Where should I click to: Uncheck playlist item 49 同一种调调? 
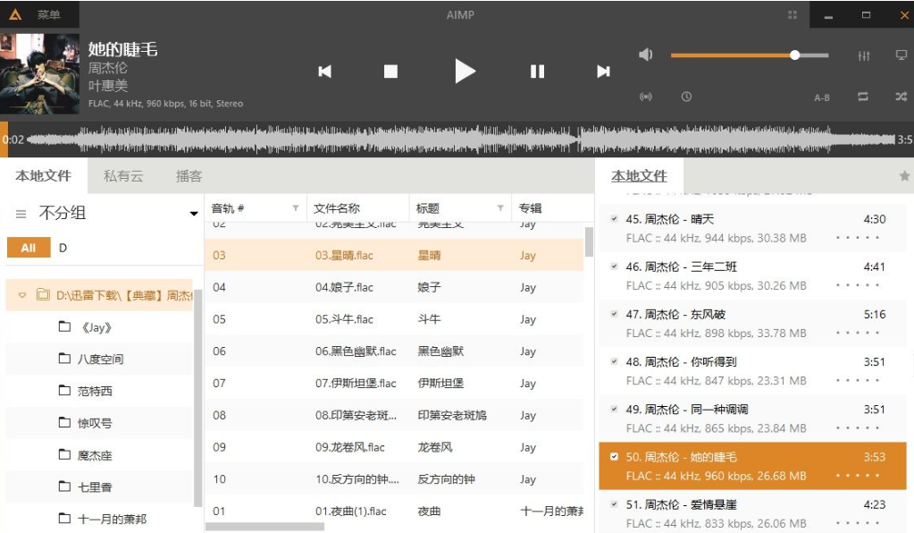[x=614, y=409]
